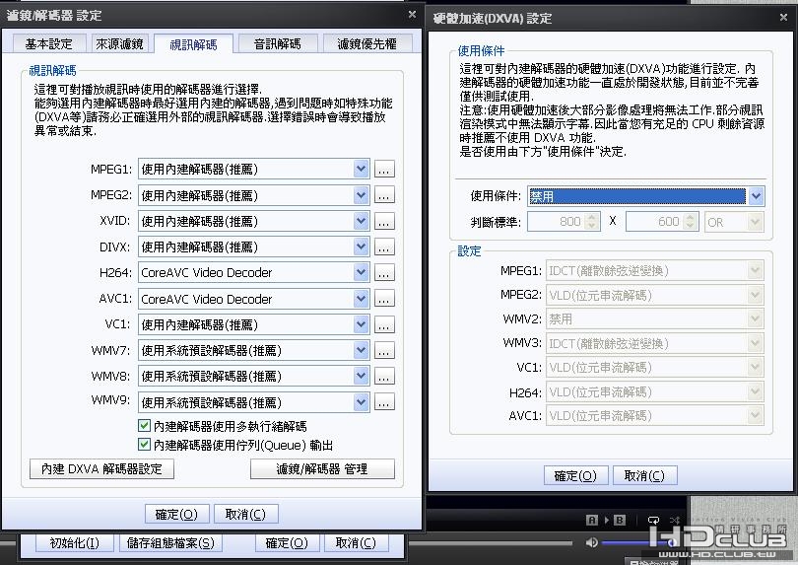798x565 pixels.
Task: Select the 視訊解碼 tab
Action: [x=193, y=44]
